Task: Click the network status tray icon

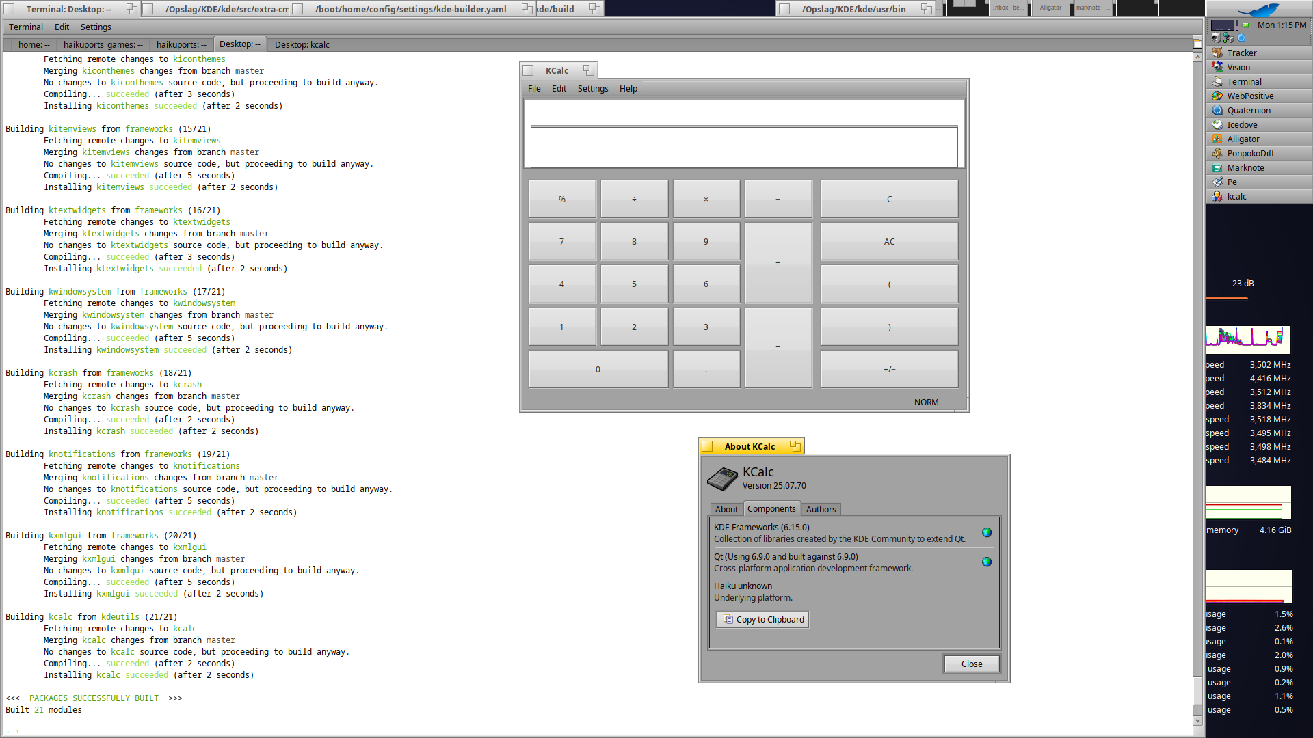Action: [x=1228, y=38]
